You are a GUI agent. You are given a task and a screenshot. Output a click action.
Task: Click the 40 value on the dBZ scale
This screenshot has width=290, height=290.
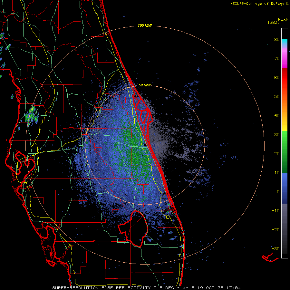277,116
